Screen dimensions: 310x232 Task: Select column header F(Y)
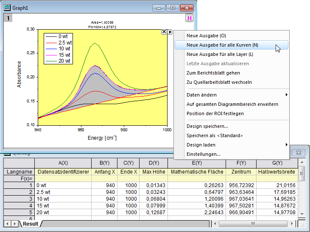click(x=241, y=163)
